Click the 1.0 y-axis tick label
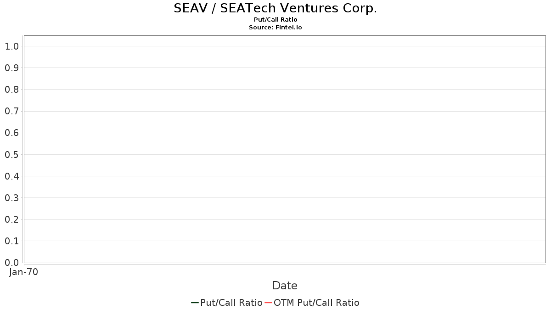Image resolution: width=551 pixels, height=310 pixels. click(x=11, y=46)
